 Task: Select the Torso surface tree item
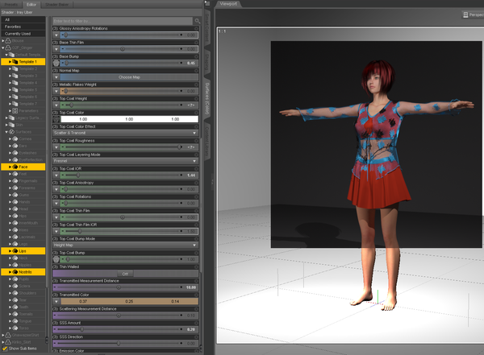23,328
